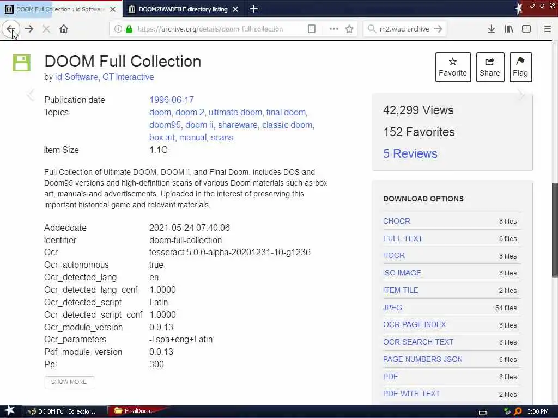The image size is (558, 418).
Task: Open the 'final doom' topic link
Action: 286,112
